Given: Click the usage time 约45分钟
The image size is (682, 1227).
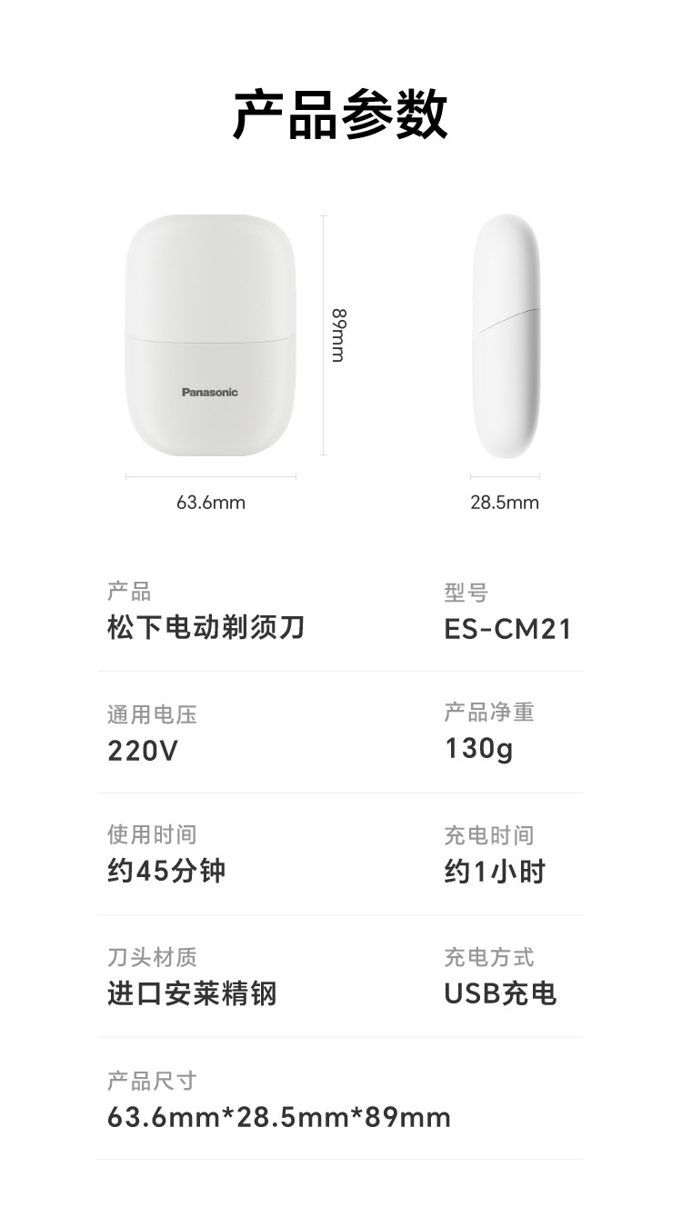Looking at the screenshot, I should click(166, 872).
